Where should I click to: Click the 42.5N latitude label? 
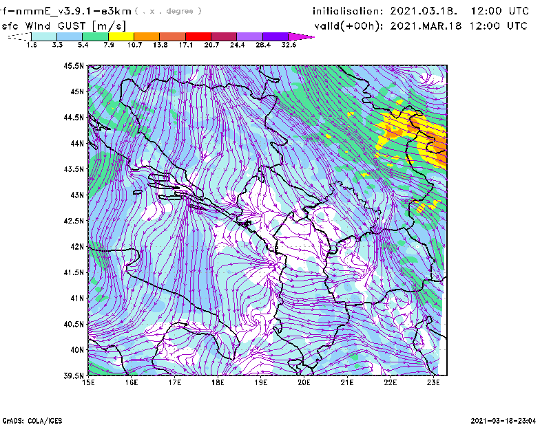click(74, 221)
